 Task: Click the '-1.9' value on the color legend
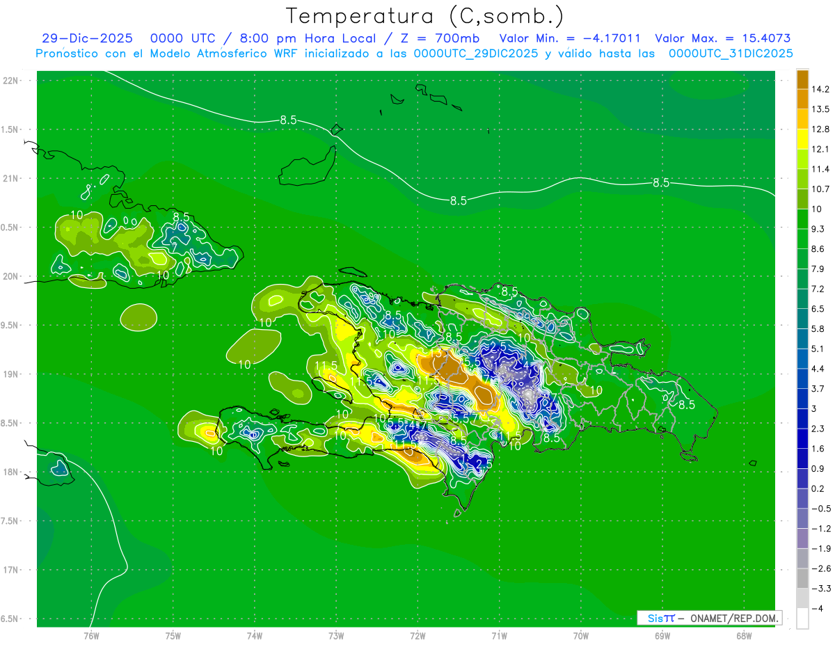[x=821, y=548]
